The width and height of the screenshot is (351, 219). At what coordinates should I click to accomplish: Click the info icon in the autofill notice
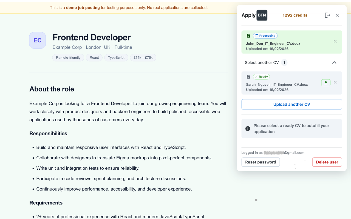point(248,128)
